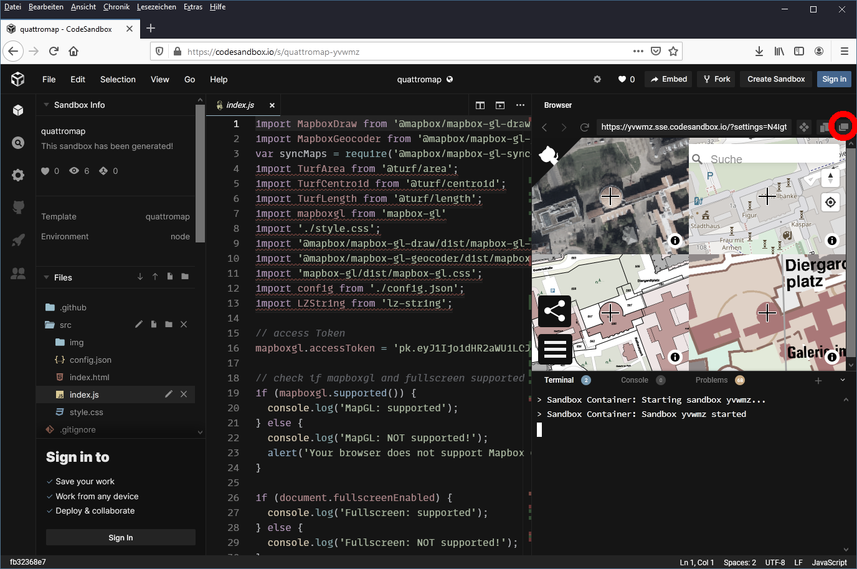Screen dimensions: 857x569
Task: Create new folder in Files header
Action: 185,277
